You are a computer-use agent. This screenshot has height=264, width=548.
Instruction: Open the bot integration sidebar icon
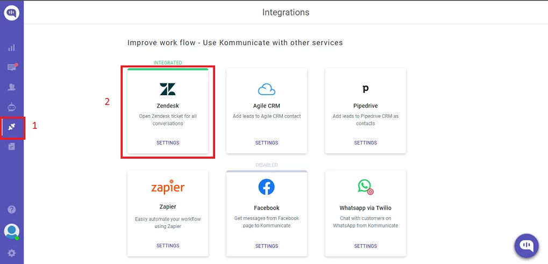pyautogui.click(x=11, y=107)
